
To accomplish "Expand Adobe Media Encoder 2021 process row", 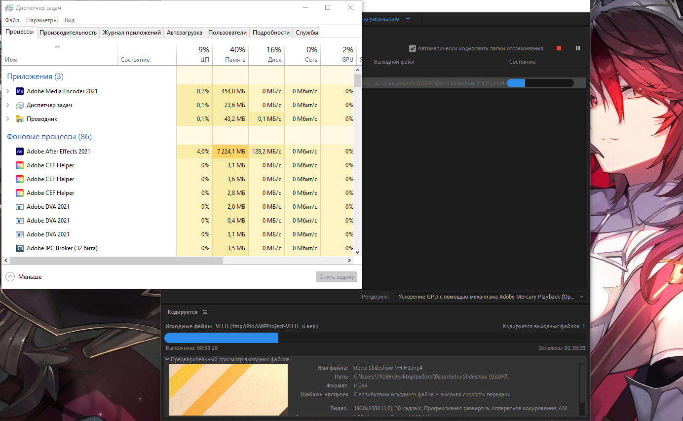I will (x=7, y=91).
